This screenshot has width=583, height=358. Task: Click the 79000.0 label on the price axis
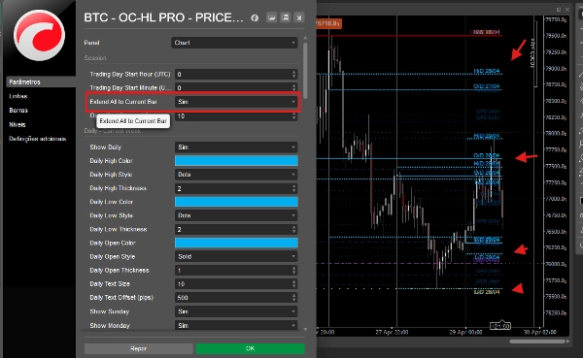pos(556,69)
